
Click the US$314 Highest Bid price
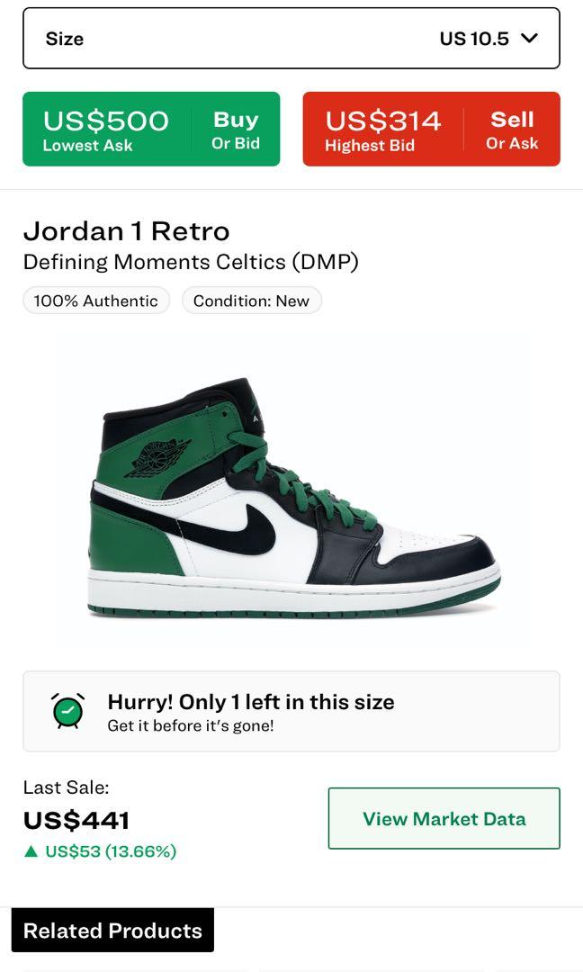click(x=386, y=120)
